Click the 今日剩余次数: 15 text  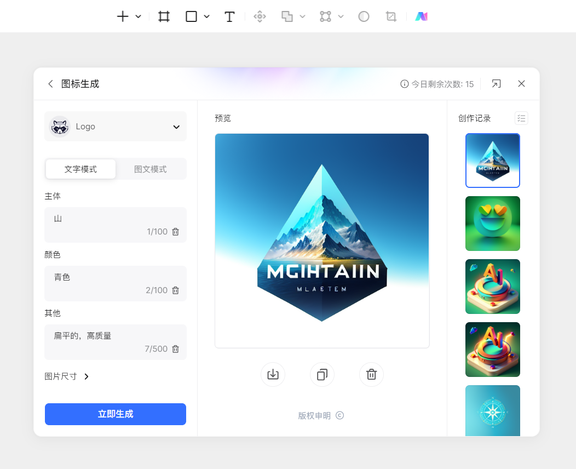tap(442, 84)
